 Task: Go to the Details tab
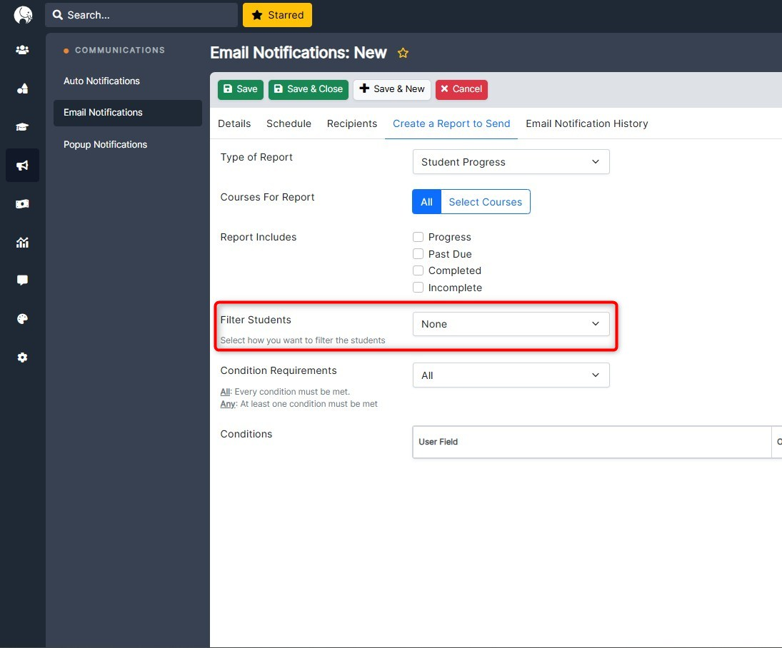pyautogui.click(x=234, y=123)
